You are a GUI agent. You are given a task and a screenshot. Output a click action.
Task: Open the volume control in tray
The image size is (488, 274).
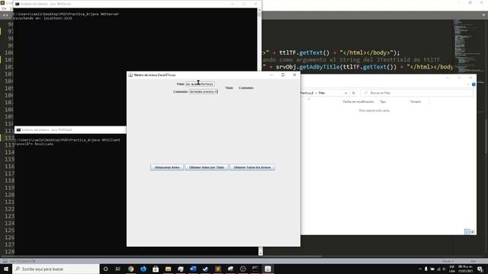(x=444, y=269)
